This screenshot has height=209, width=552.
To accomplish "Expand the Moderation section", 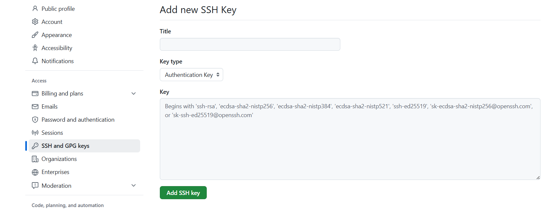I will 134,185.
